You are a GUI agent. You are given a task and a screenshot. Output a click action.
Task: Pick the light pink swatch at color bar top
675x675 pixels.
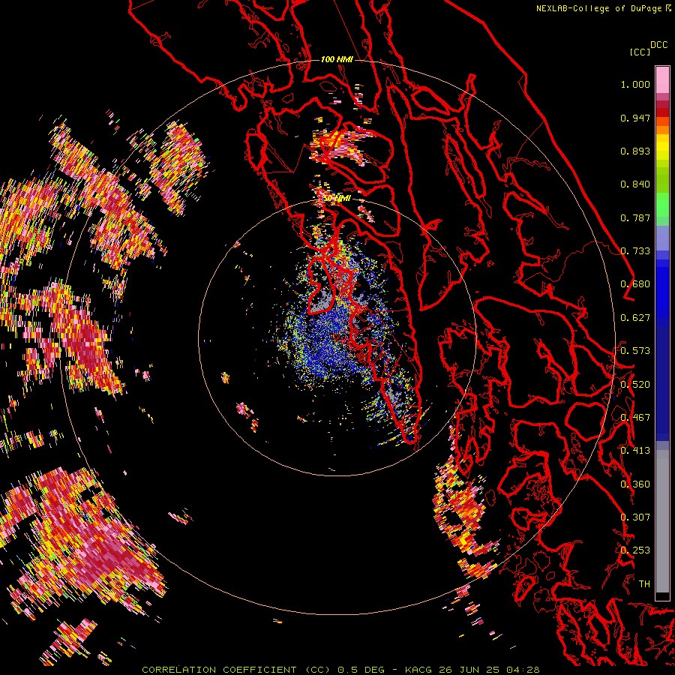click(662, 79)
